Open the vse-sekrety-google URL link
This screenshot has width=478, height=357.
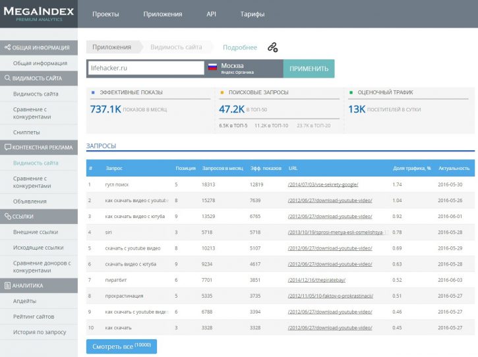[x=323, y=184]
